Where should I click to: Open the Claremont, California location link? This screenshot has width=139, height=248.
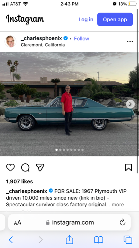click(x=43, y=45)
